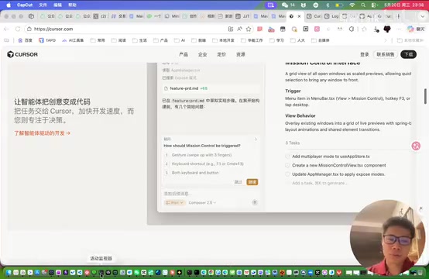Viewport: 429px width, 279px height.
Task: Open the read aloud icon in address bar
Action: pyautogui.click(x=240, y=29)
